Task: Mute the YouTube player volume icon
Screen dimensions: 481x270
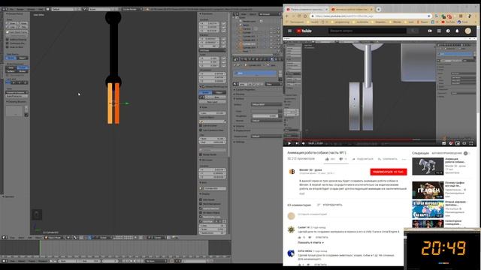Action: [304, 143]
